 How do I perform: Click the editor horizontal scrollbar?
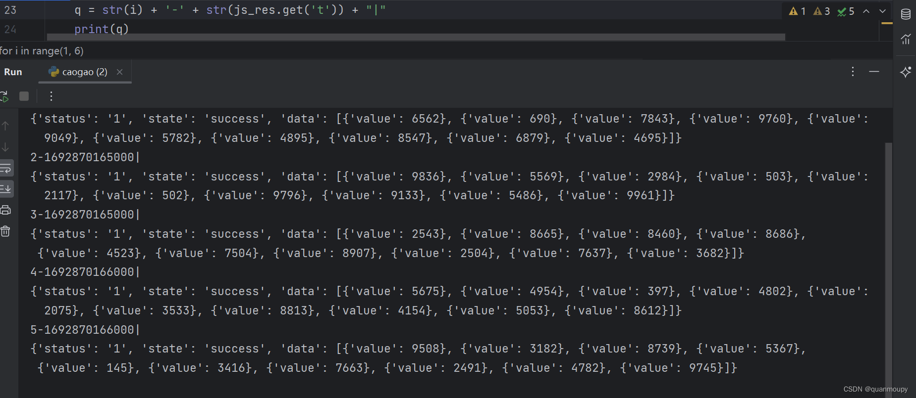point(416,37)
